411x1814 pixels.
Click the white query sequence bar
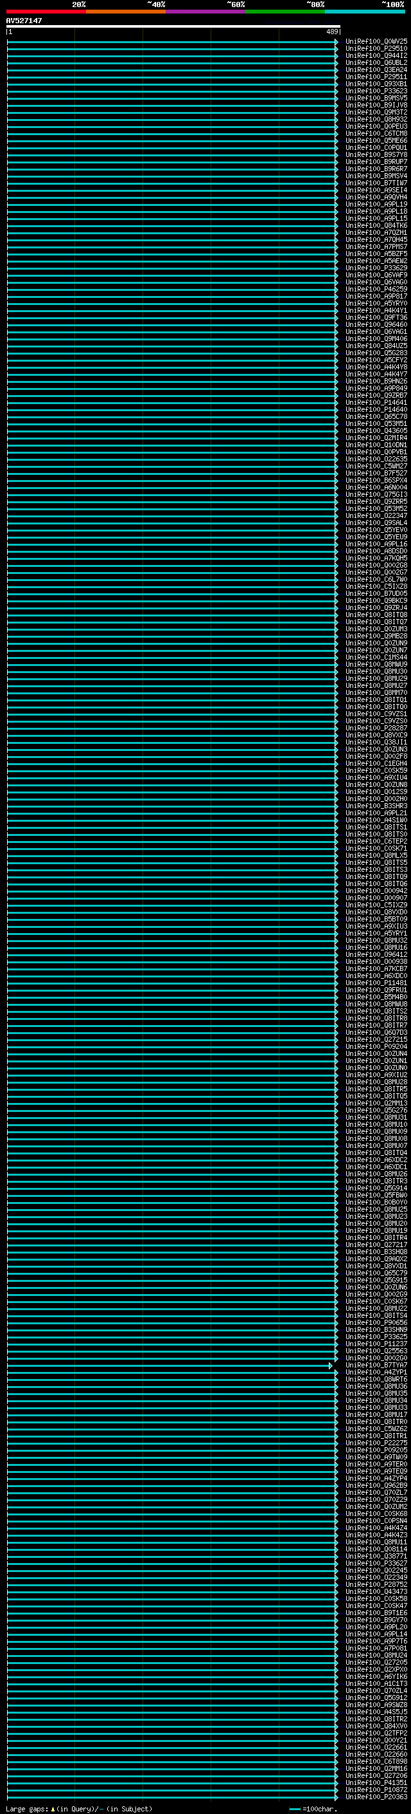pos(173,27)
